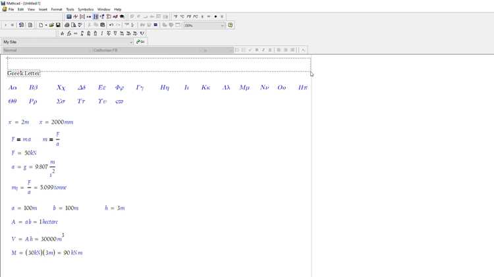Select the Greek Letter text region
This screenshot has height=277, width=494.
tap(24, 73)
